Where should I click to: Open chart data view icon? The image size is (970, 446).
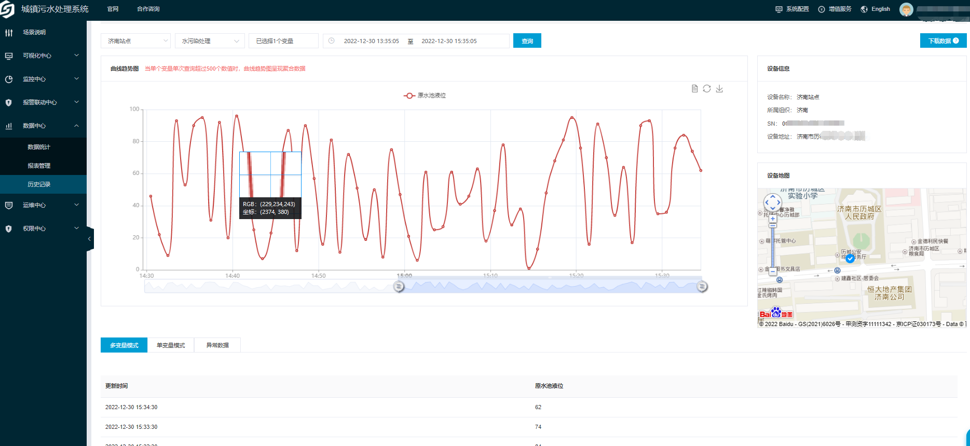coord(694,89)
